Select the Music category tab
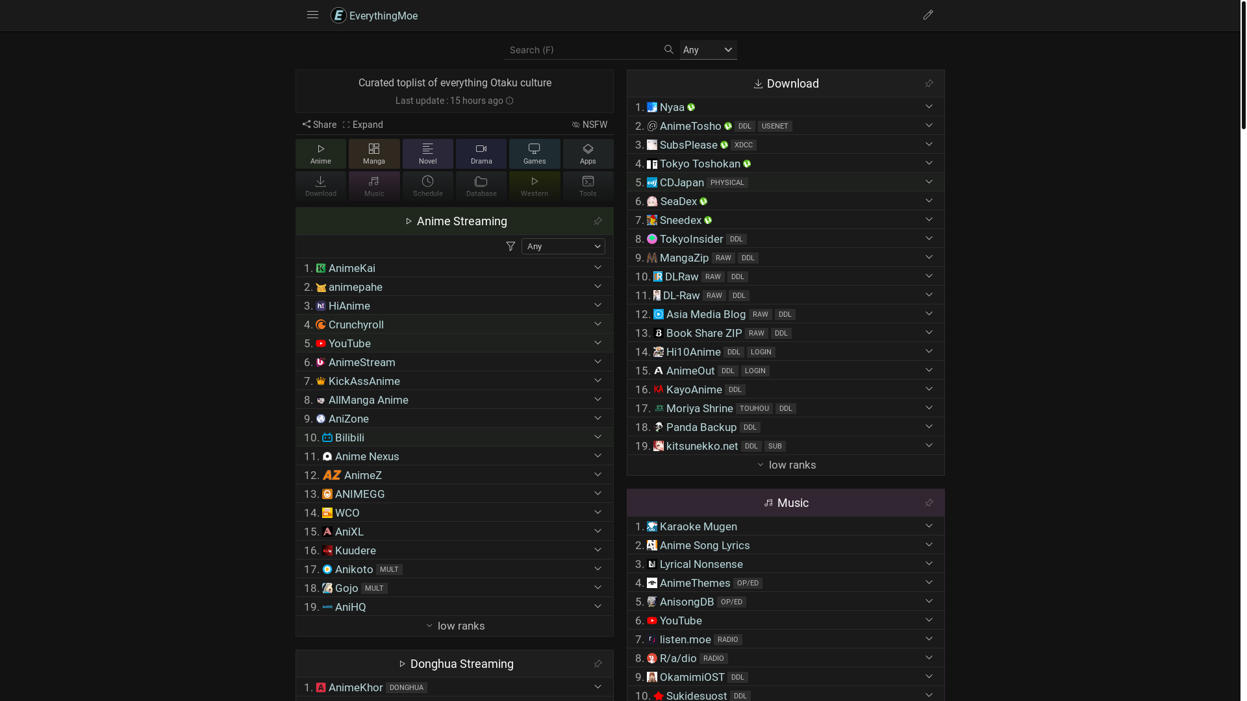The height and width of the screenshot is (701, 1247). pos(374,186)
